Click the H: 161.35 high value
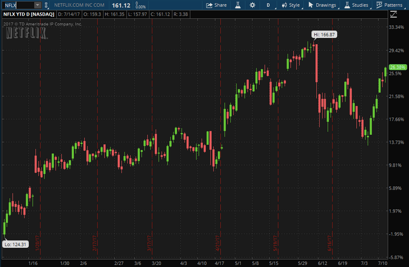This screenshot has height=267, width=409. [115, 15]
